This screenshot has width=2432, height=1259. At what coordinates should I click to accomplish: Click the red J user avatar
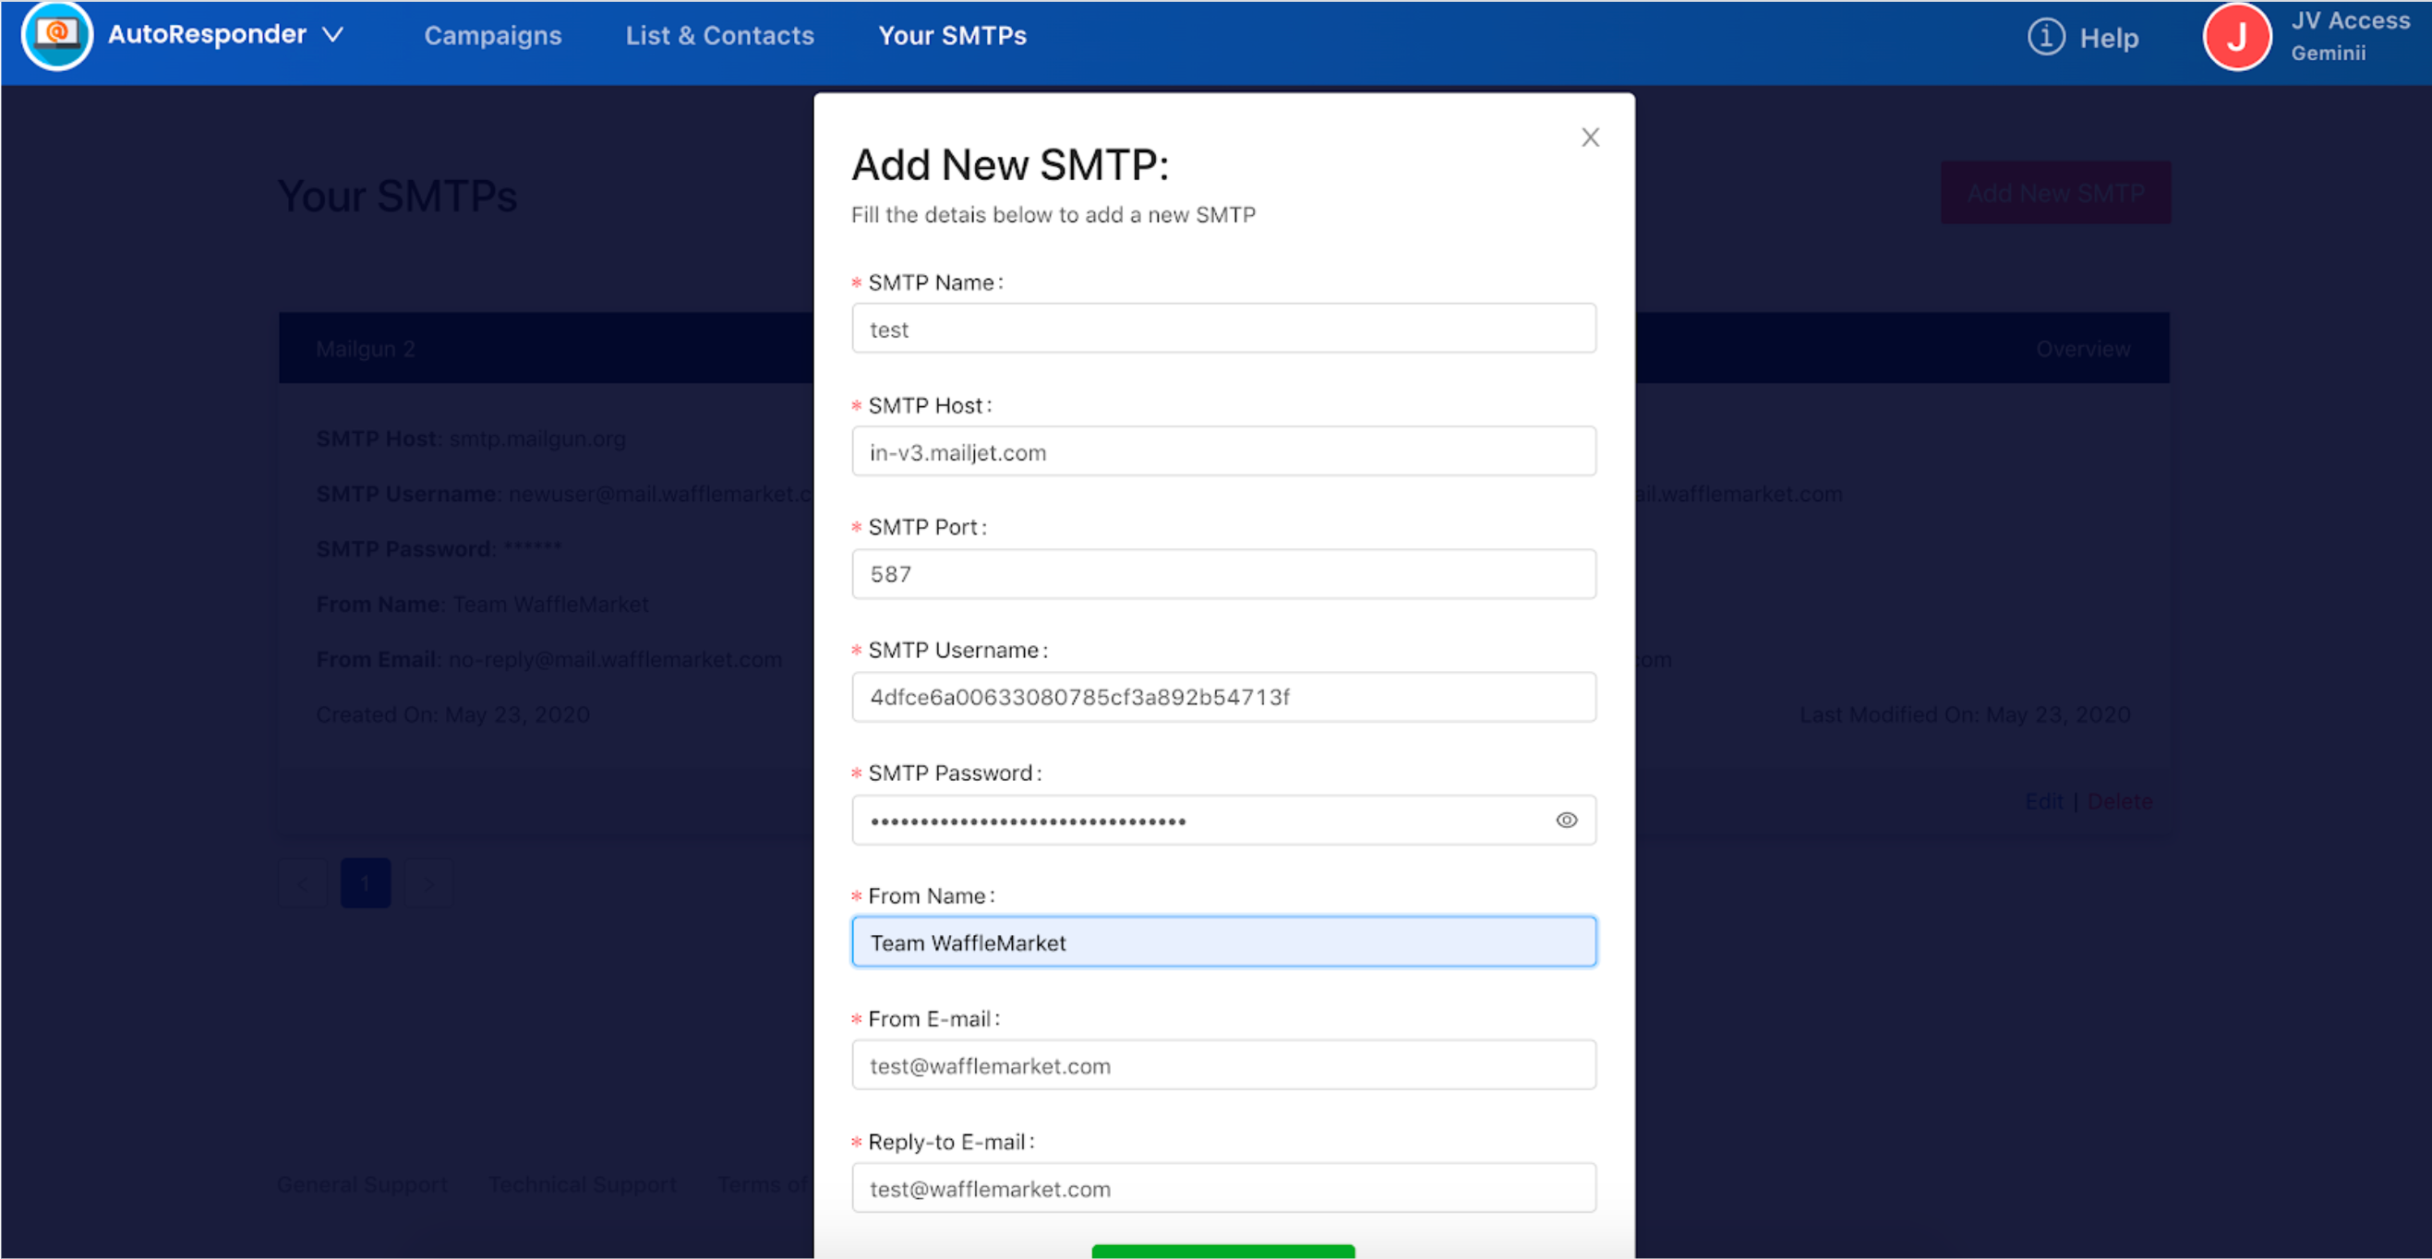tap(2235, 38)
